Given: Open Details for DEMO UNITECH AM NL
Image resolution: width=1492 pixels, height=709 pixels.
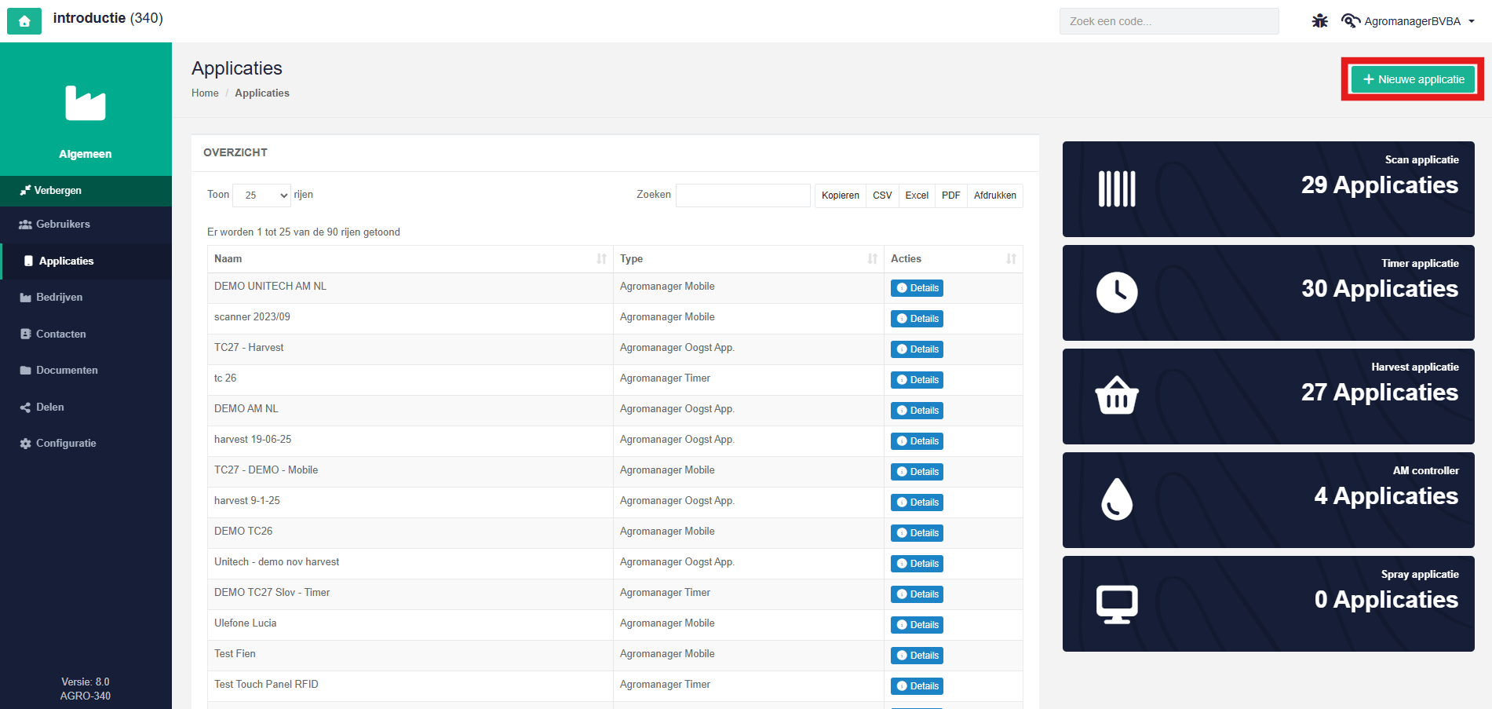Looking at the screenshot, I should tap(917, 288).
